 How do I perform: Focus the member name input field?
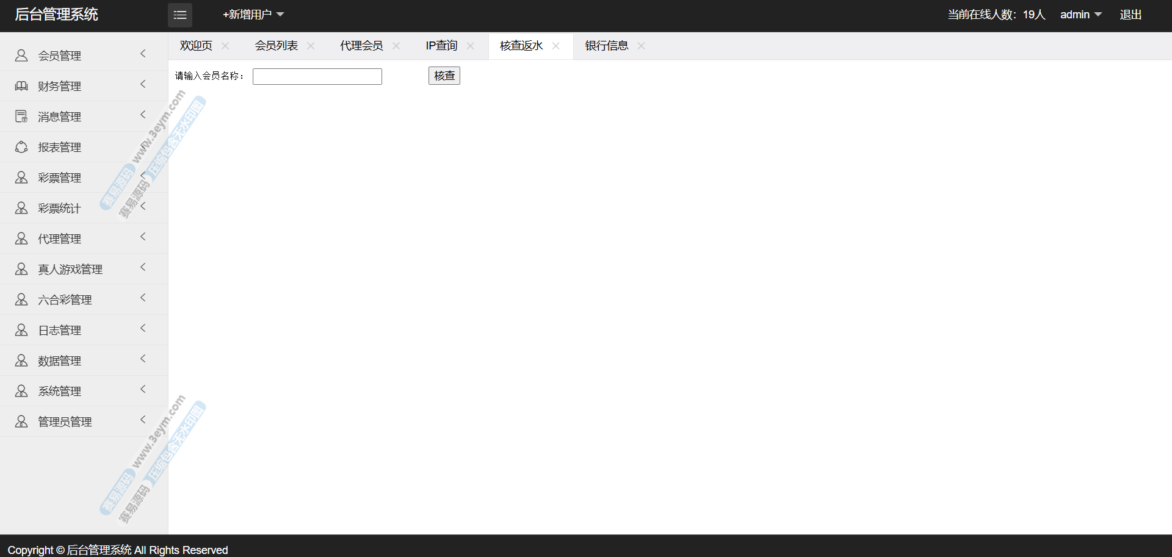click(x=317, y=76)
